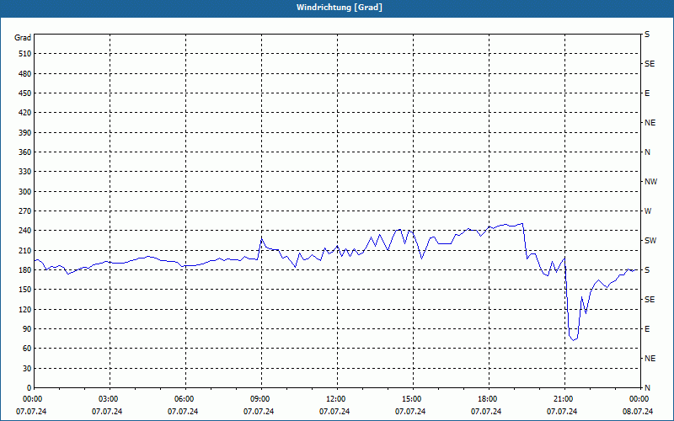674x421 pixels.
Task: Select the 60 value on the left axis
Action: [x=27, y=349]
